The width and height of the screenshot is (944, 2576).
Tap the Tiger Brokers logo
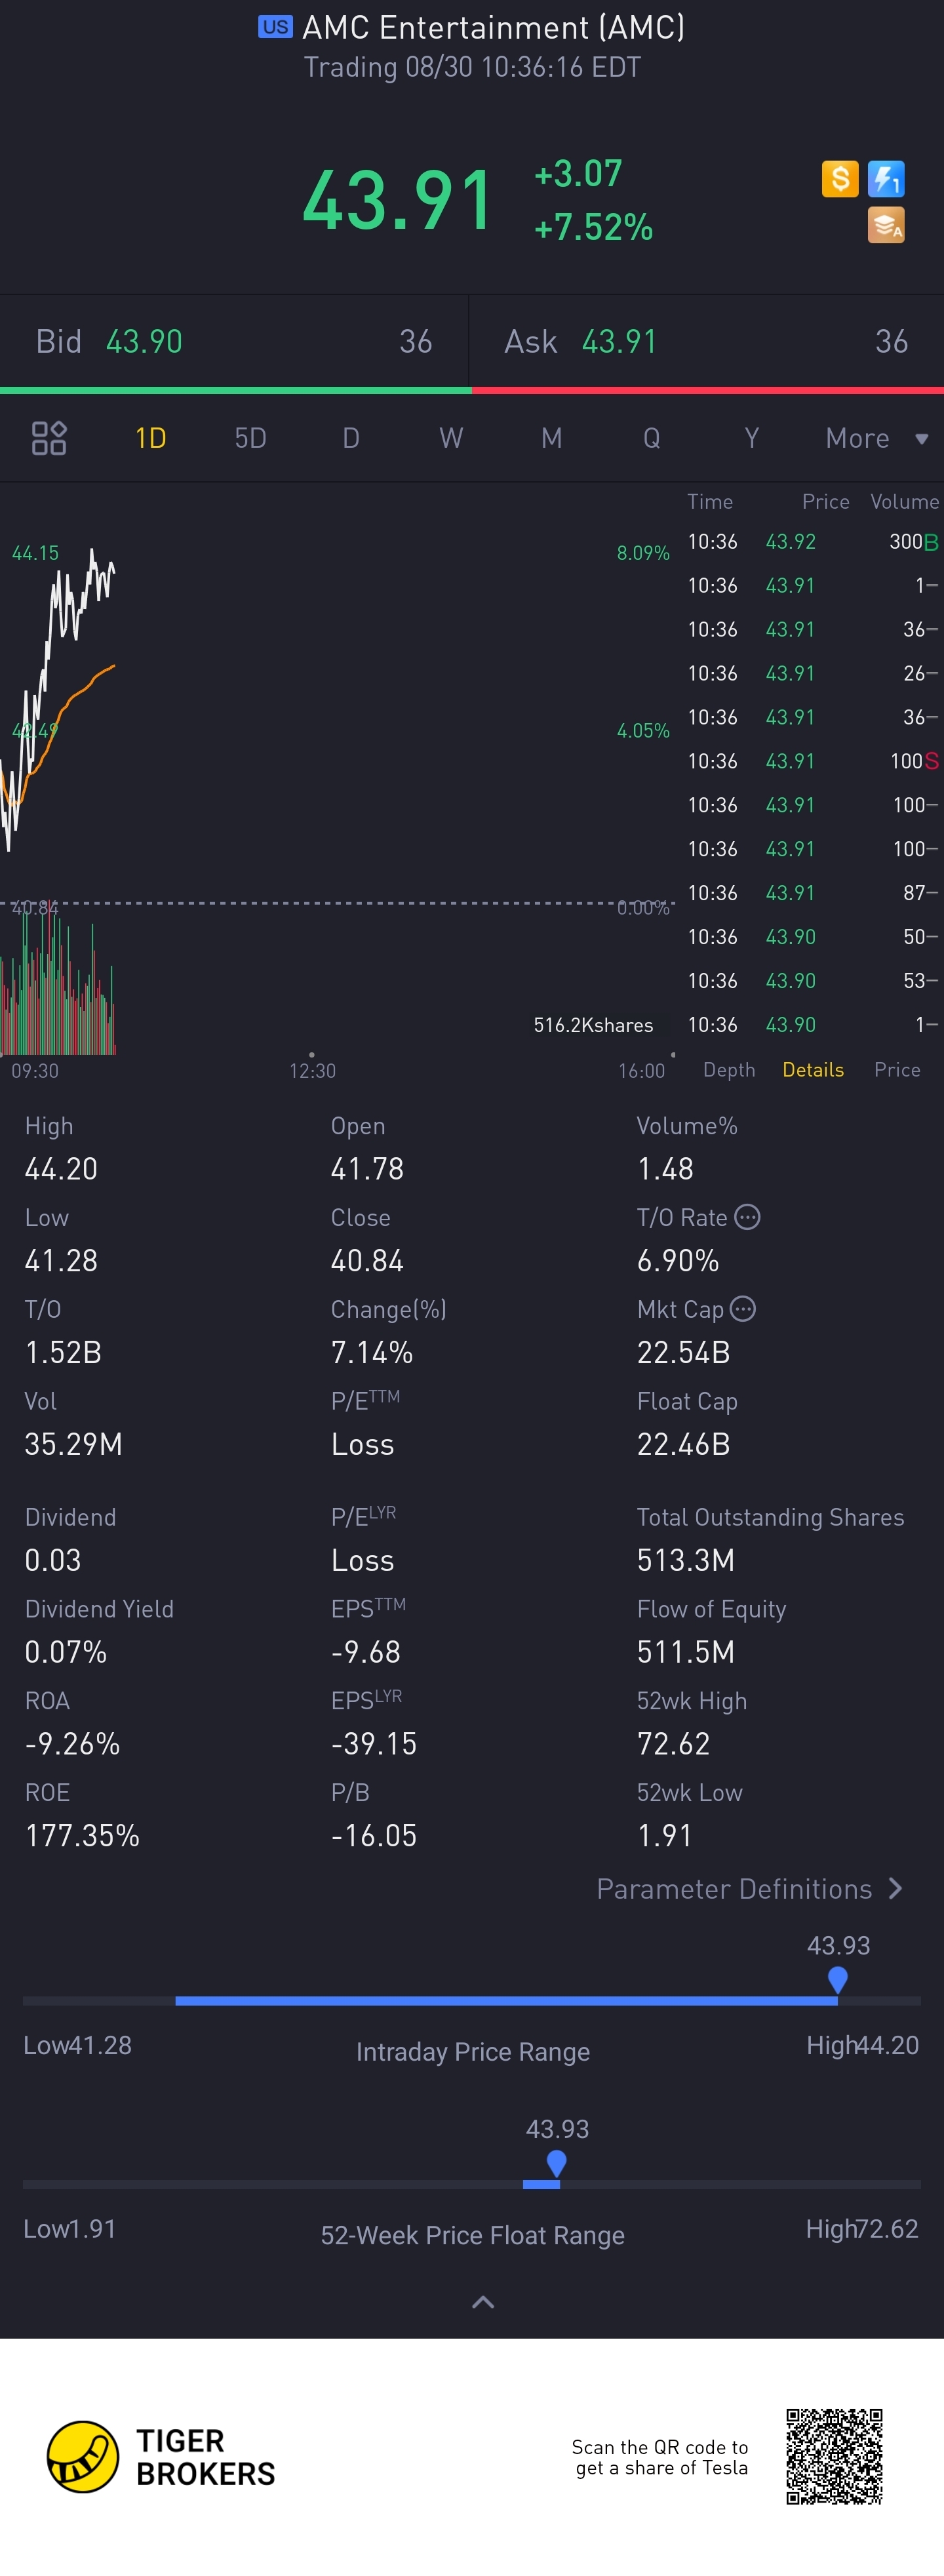pos(161,2457)
